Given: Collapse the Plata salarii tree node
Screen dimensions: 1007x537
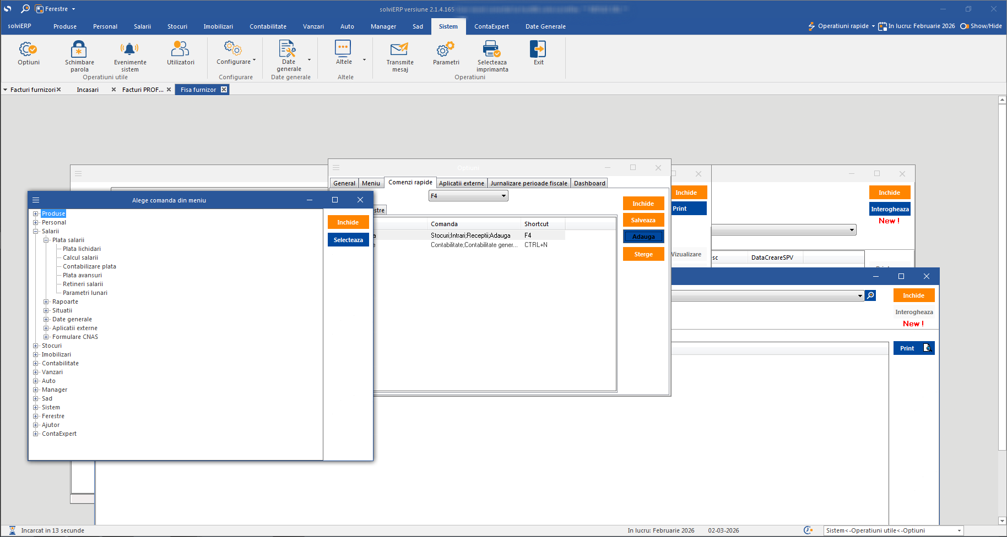Looking at the screenshot, I should tap(46, 240).
